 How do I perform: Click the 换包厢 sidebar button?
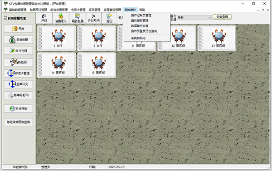tap(19, 62)
